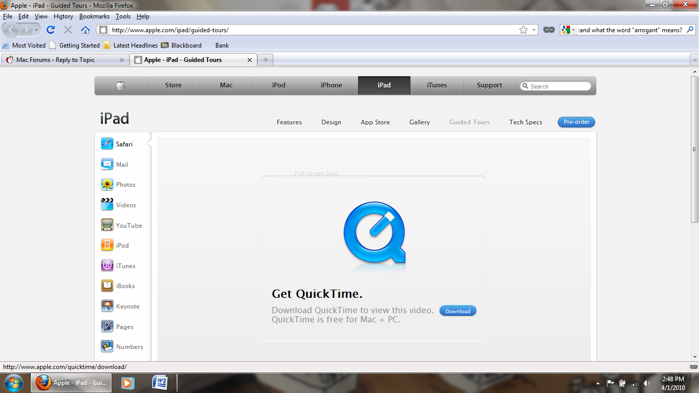
Task: Go to the Firefox Home page icon
Action: coord(85,30)
